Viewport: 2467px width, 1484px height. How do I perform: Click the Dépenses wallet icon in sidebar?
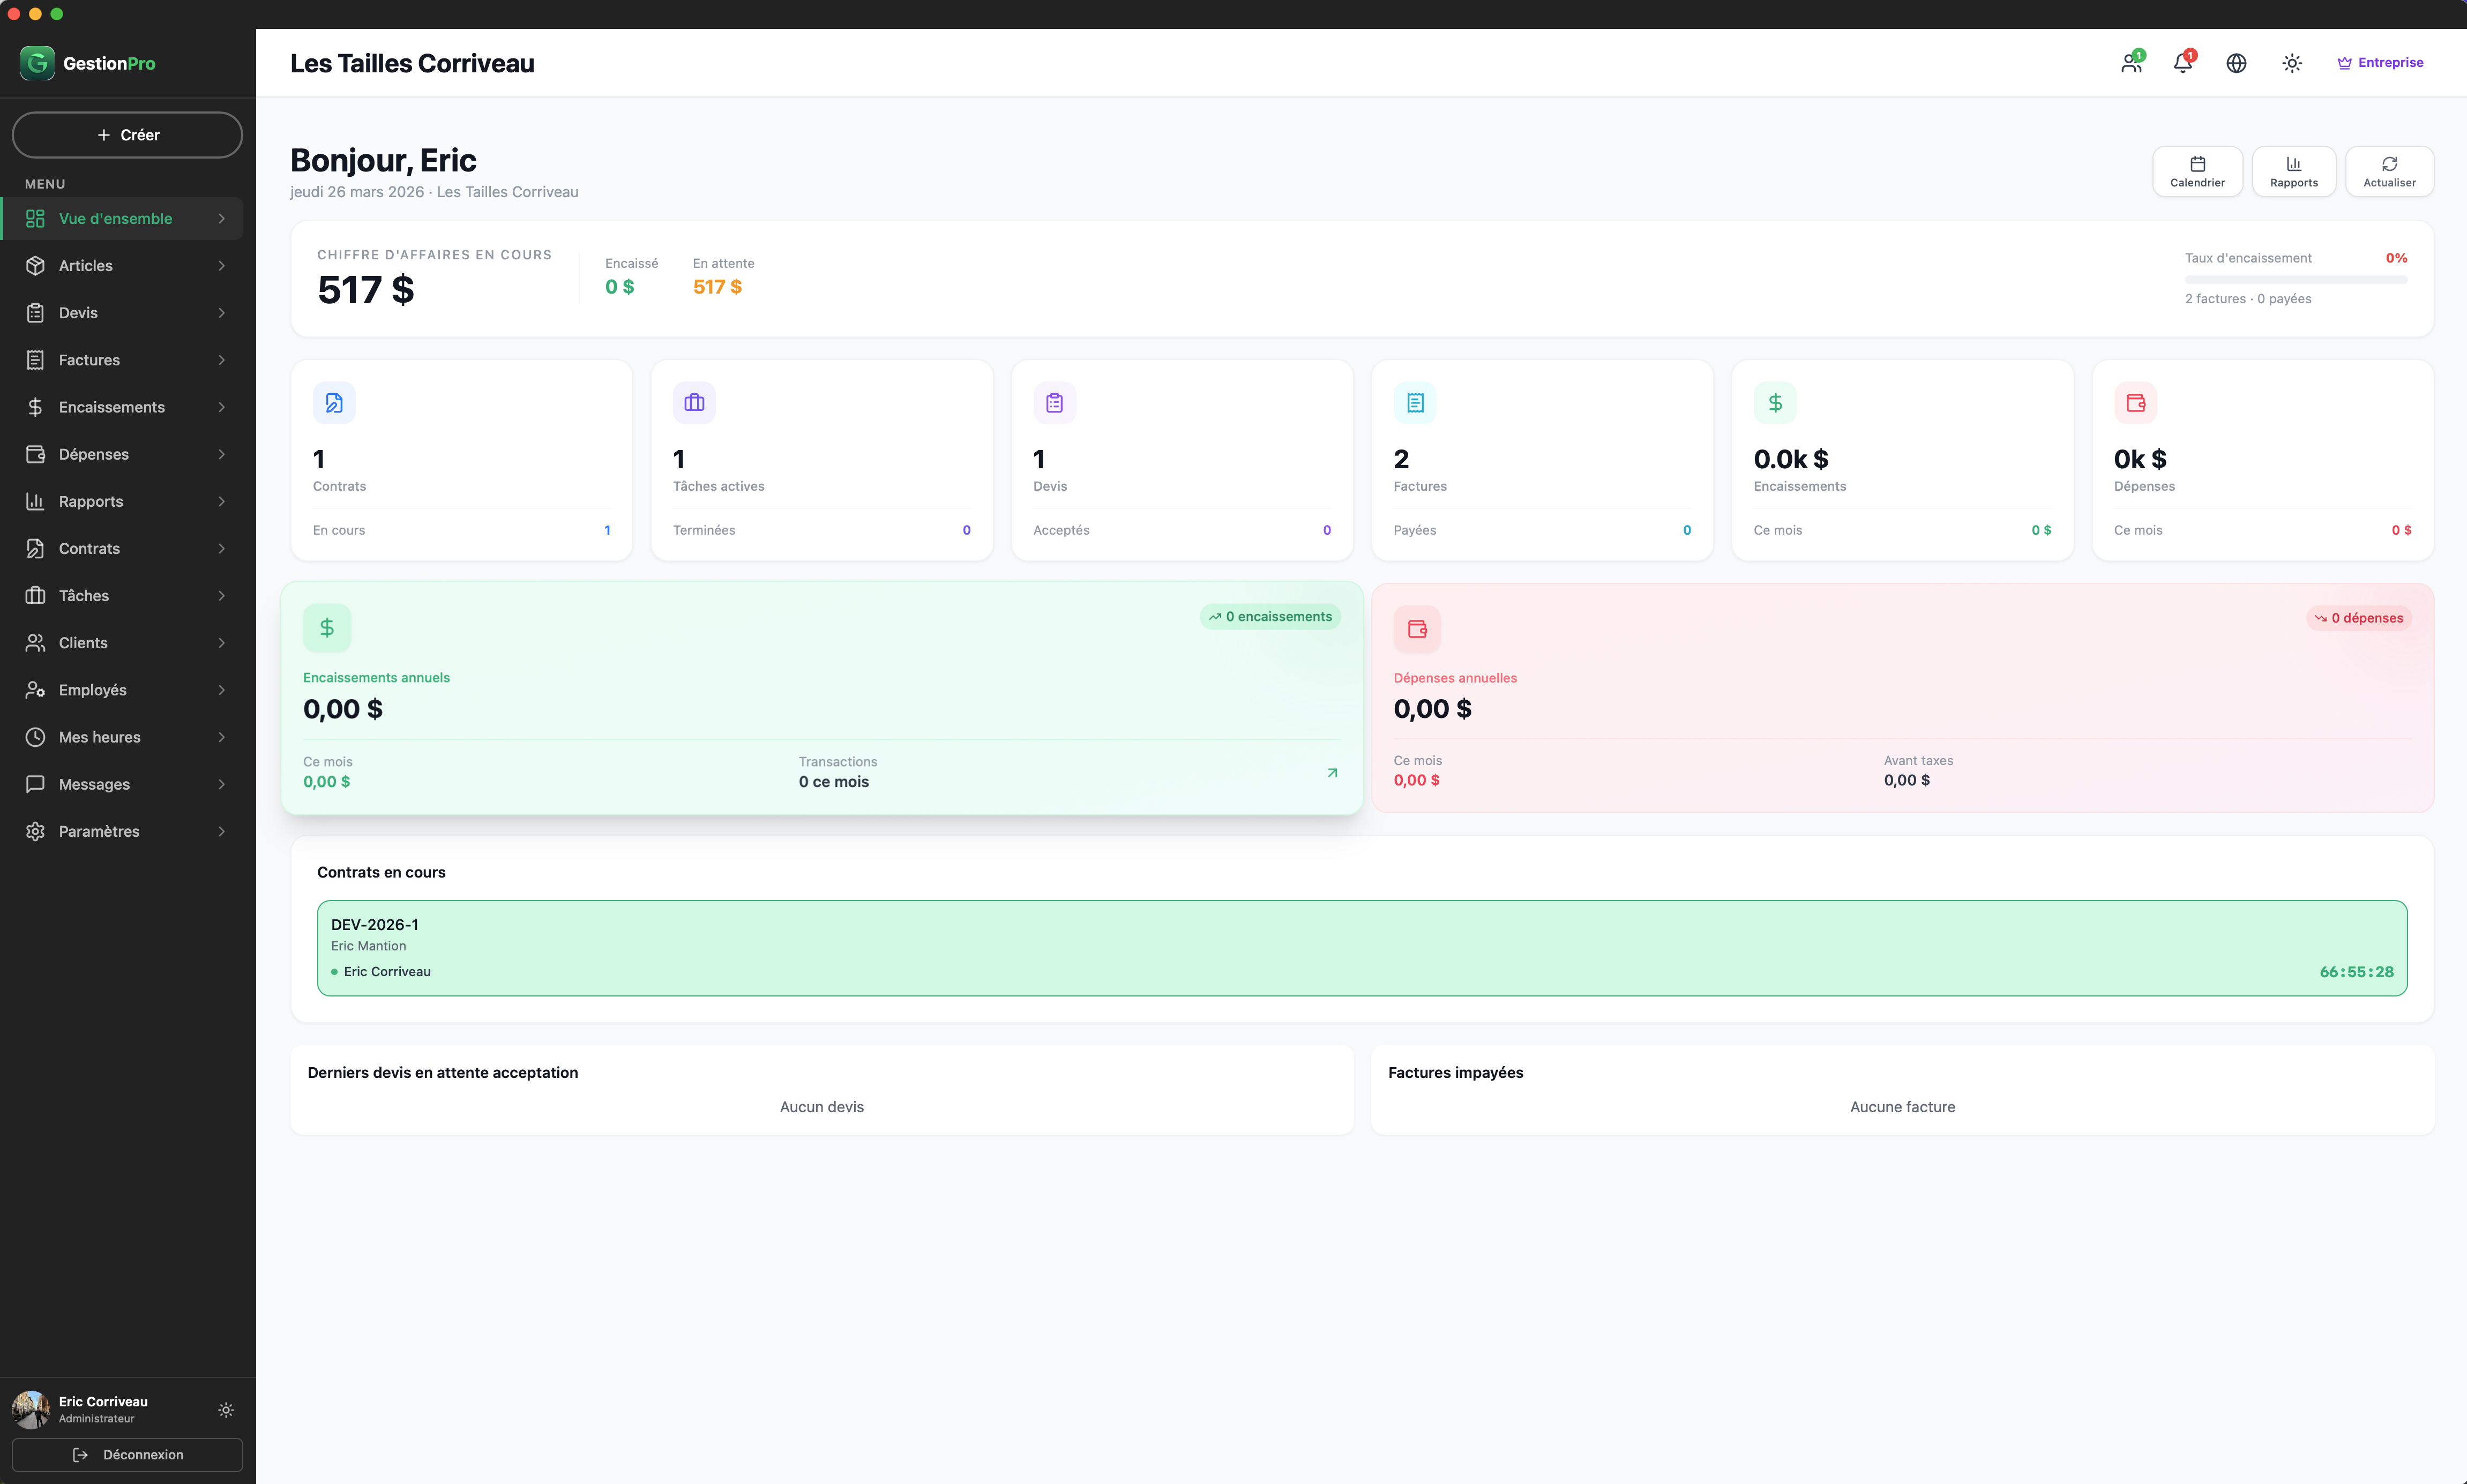pyautogui.click(x=35, y=454)
